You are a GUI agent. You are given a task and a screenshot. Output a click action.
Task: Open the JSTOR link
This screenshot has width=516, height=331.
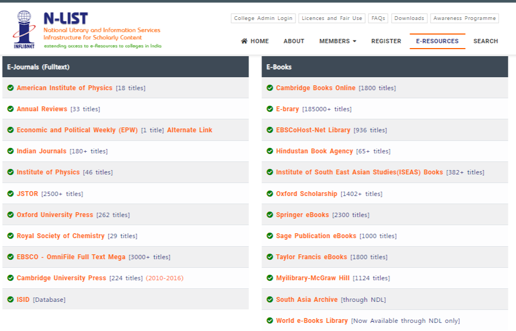tap(28, 193)
